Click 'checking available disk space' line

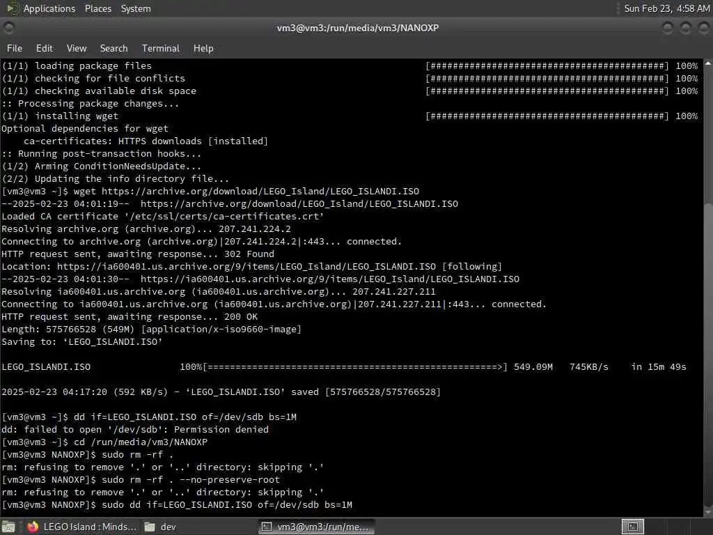[99, 91]
